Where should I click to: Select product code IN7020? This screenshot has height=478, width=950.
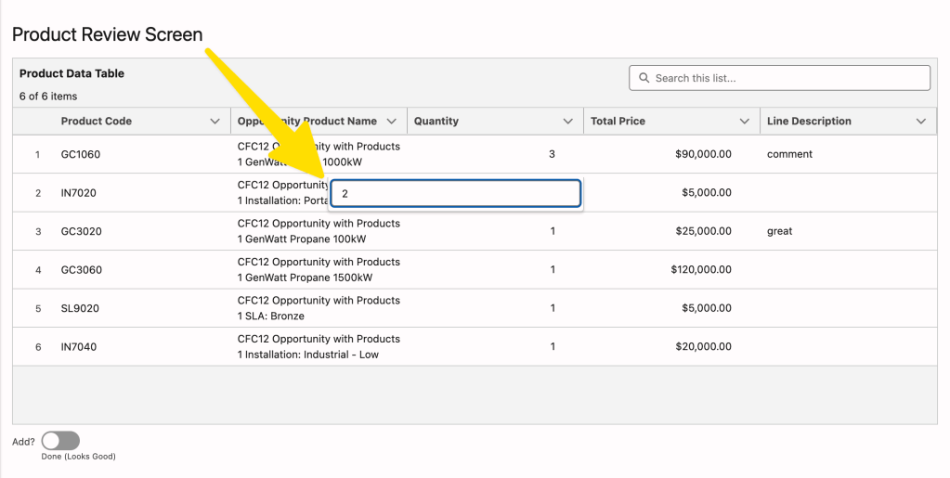pyautogui.click(x=78, y=193)
